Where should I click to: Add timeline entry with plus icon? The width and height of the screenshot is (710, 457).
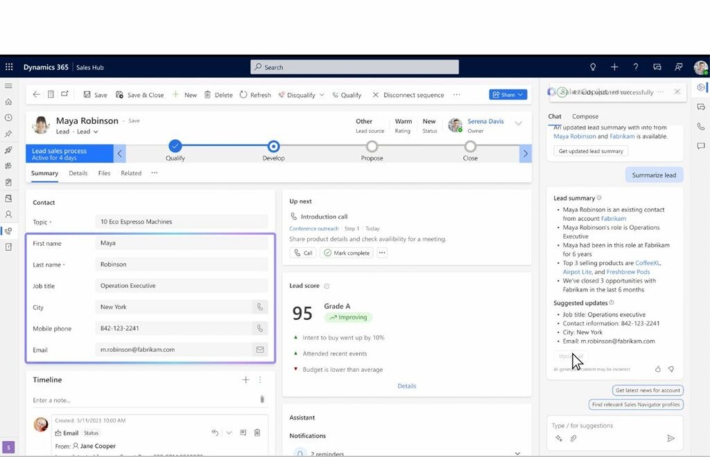coord(245,379)
